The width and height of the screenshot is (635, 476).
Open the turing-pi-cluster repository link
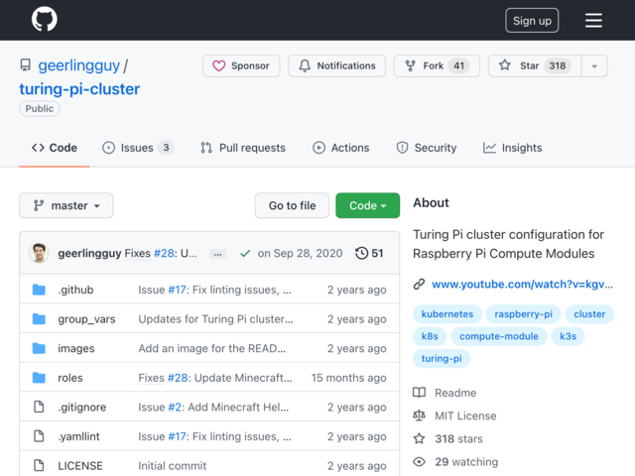(79, 89)
